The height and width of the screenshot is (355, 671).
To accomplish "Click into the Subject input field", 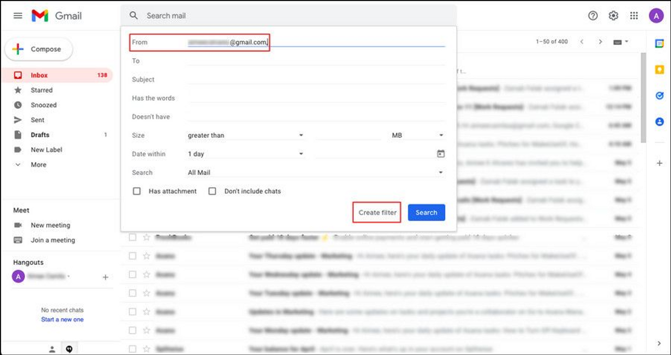I will click(x=316, y=80).
